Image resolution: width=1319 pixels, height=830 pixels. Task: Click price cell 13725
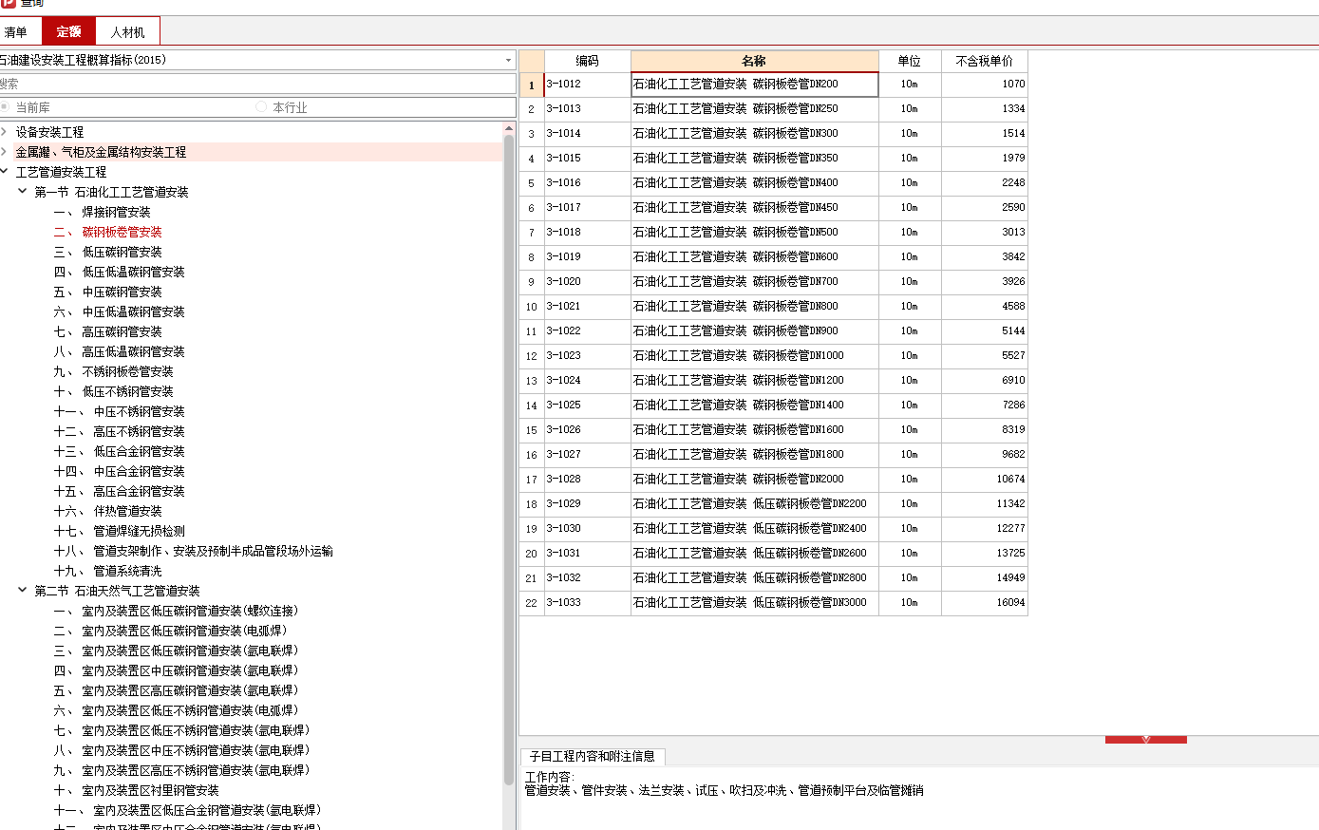tap(984, 553)
